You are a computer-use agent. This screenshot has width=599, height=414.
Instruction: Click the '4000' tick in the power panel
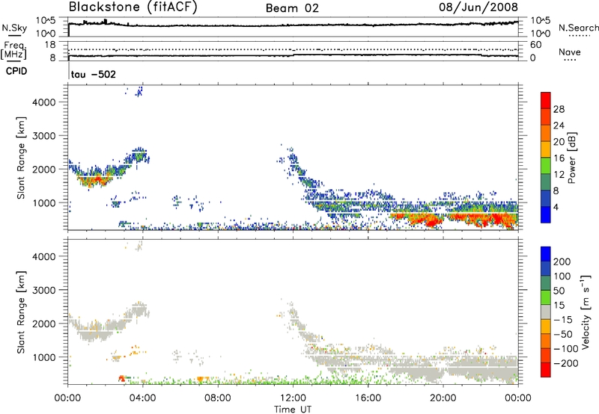point(44,102)
